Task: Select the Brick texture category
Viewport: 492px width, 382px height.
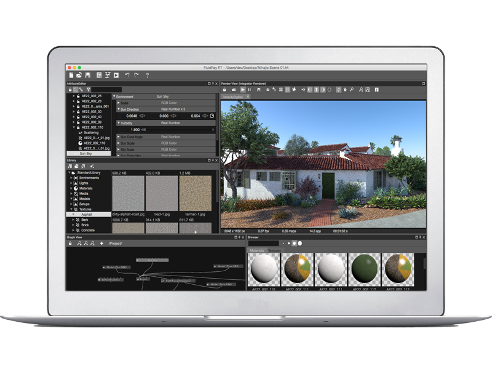Action: (x=85, y=225)
